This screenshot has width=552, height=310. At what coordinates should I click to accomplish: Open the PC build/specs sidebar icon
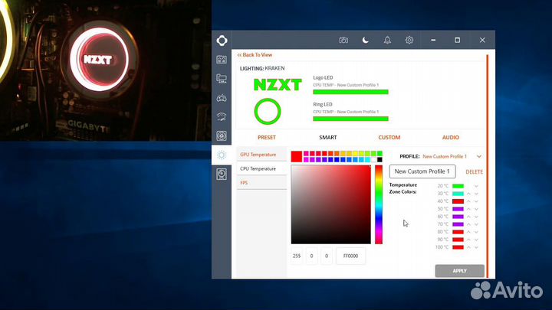coord(222,78)
